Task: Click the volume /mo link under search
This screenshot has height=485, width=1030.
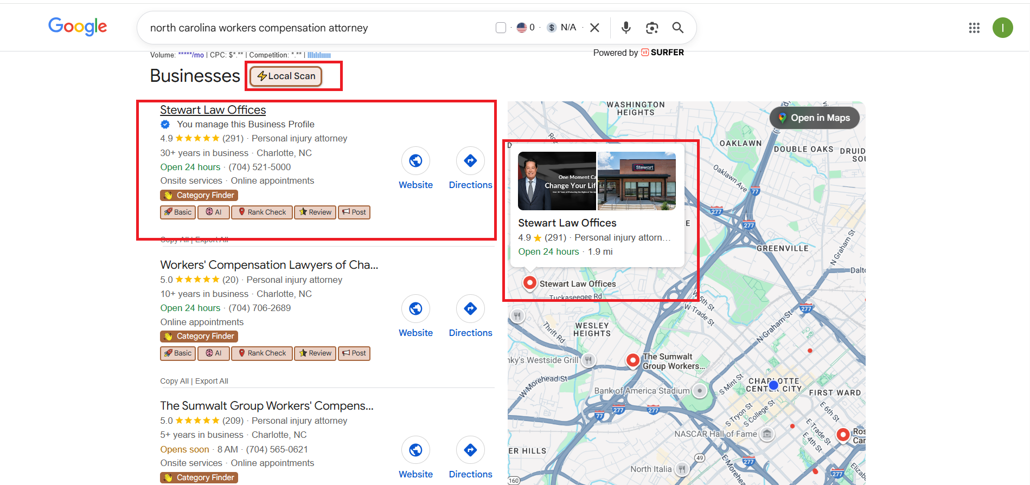Action: pyautogui.click(x=191, y=55)
